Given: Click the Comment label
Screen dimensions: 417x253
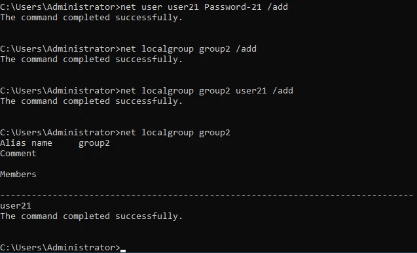Looking at the screenshot, I should (x=18, y=154).
